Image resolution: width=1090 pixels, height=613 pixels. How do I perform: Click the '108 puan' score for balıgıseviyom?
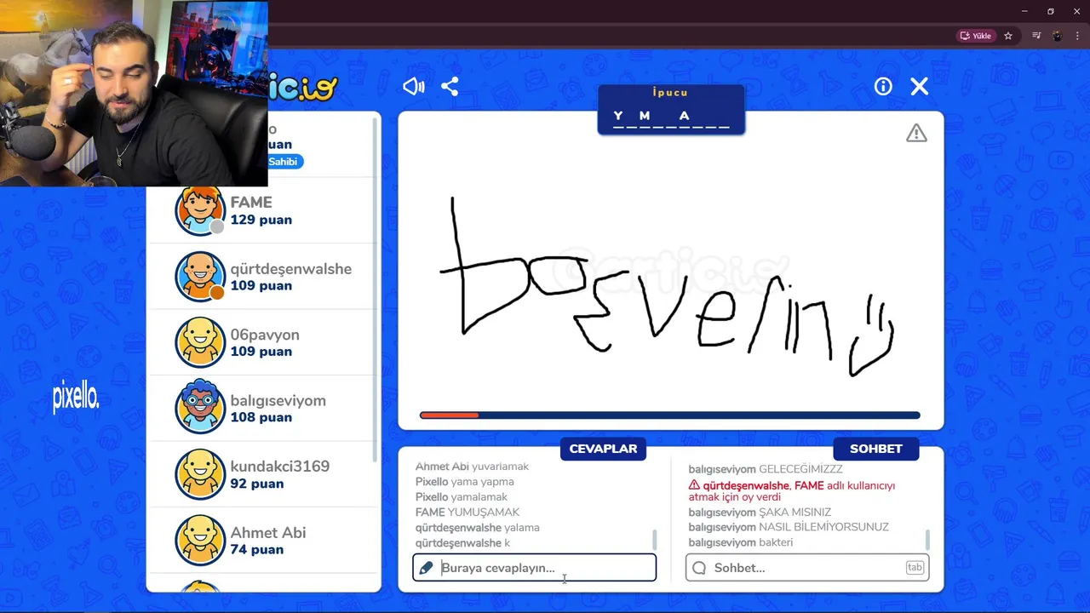point(261,417)
